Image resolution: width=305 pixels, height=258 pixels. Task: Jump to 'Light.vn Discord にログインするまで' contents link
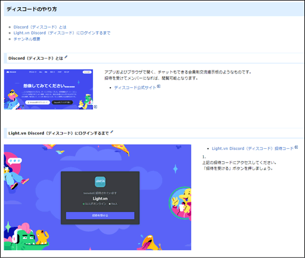pos(62,33)
